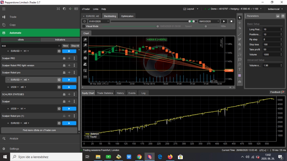Enable the Visual Mode checkbox
This screenshot has height=161, width=287.
(x=84, y=26)
